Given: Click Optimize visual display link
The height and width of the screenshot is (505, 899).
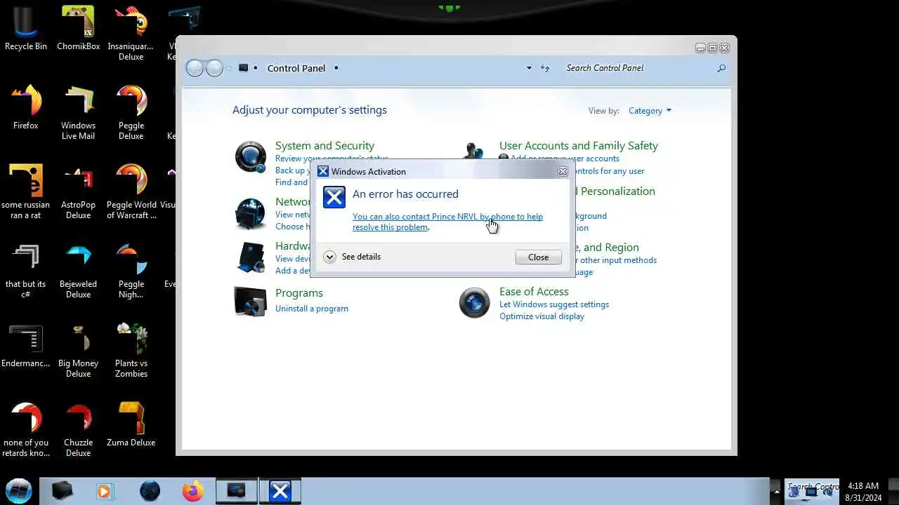Looking at the screenshot, I should [x=542, y=316].
